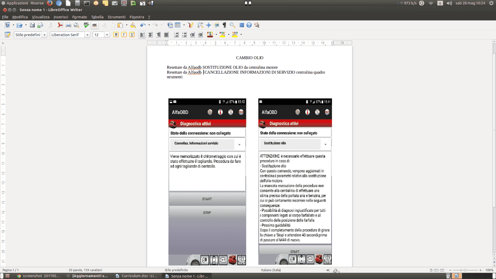Toggle formatting marks pilcrow
Screen dimensions: 496x279
point(225,25)
